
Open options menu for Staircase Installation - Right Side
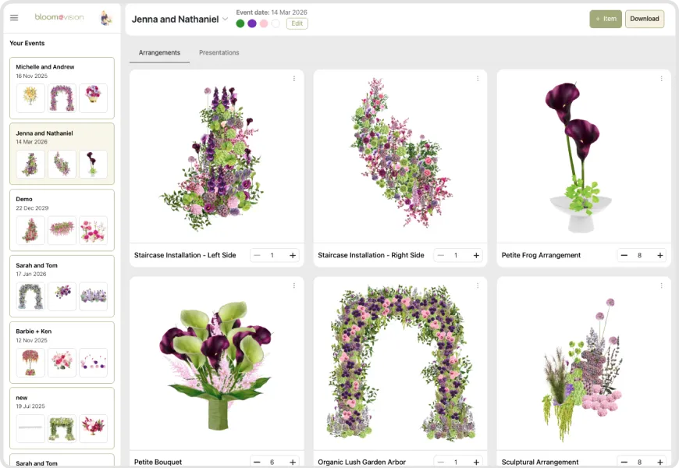click(478, 79)
